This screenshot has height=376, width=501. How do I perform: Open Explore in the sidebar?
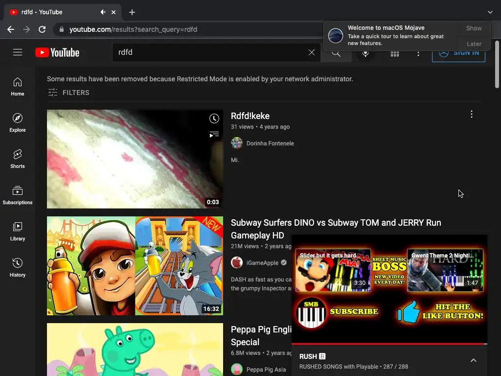tap(18, 123)
